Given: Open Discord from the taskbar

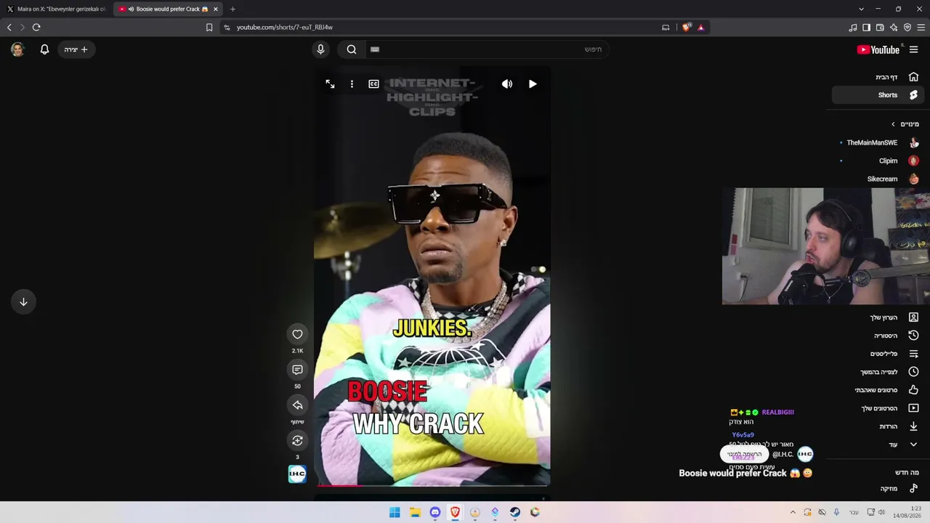Looking at the screenshot, I should (x=435, y=512).
